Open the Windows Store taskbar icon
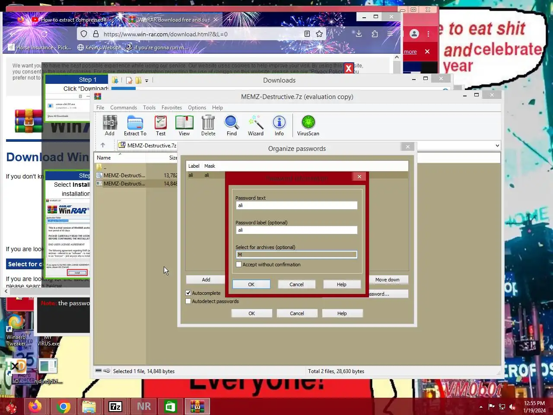This screenshot has height=415, width=553. 170,406
